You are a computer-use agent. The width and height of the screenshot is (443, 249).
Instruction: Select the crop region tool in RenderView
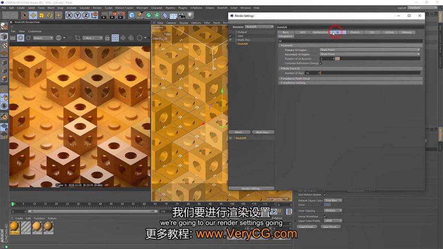77,38
